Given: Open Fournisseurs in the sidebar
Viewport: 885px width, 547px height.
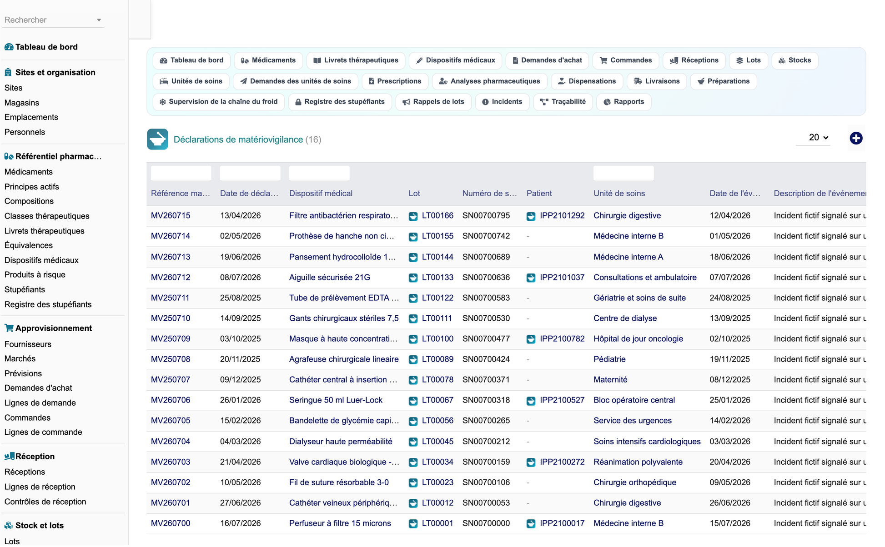Looking at the screenshot, I should [28, 344].
